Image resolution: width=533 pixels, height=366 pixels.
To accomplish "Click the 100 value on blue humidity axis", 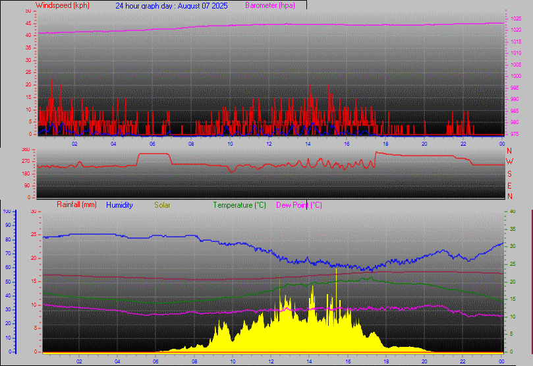I will [7, 211].
